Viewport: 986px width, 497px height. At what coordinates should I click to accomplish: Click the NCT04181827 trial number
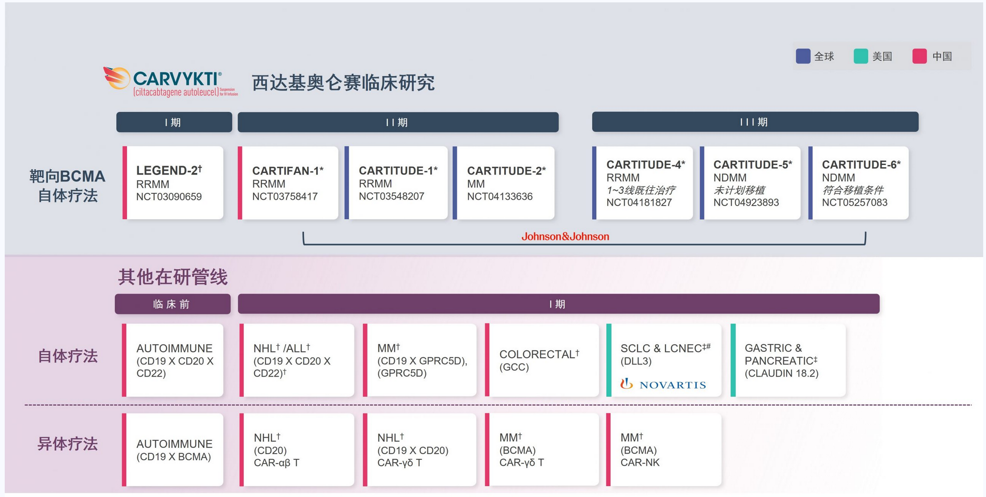[639, 202]
